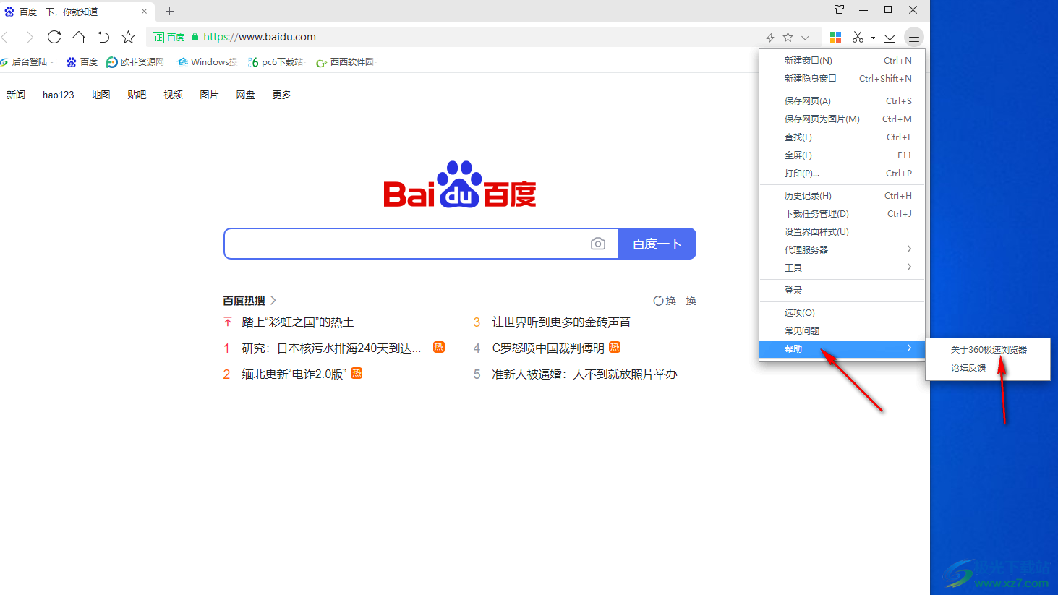
Task: Click the 地图 navigation link
Action: coord(101,95)
